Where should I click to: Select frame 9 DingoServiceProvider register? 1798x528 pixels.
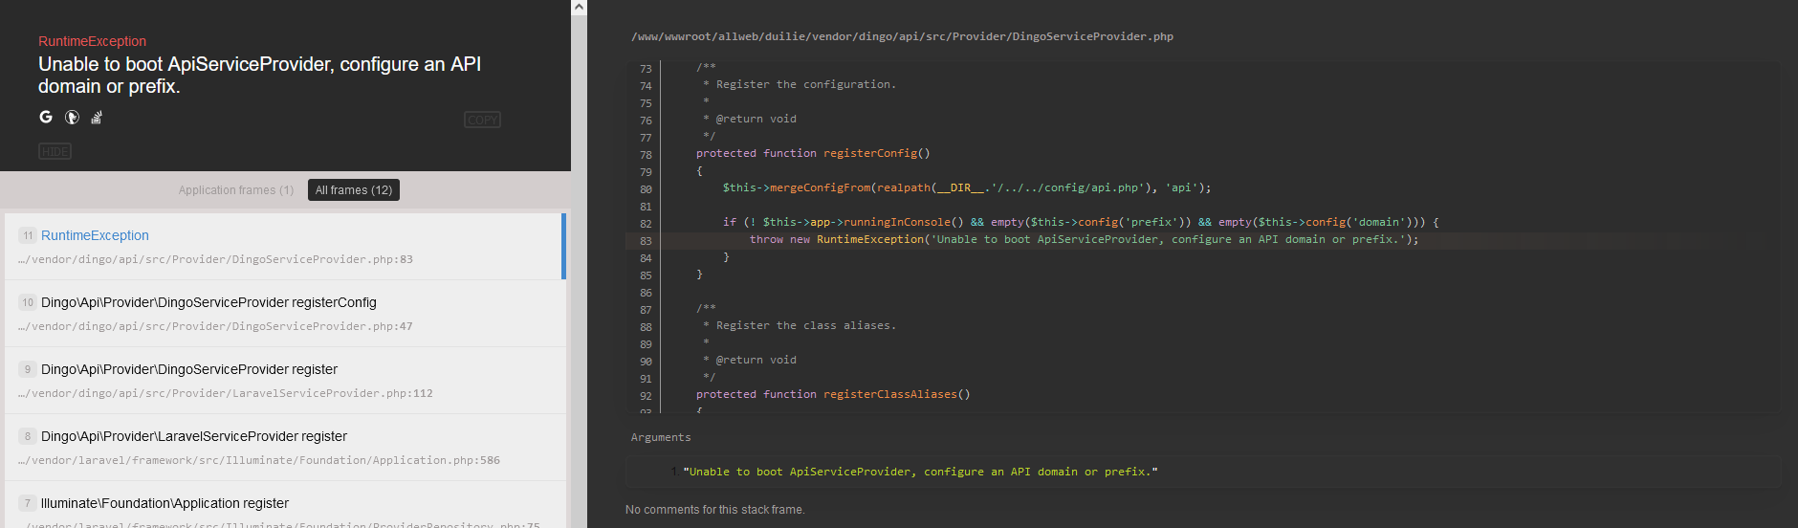coord(285,381)
